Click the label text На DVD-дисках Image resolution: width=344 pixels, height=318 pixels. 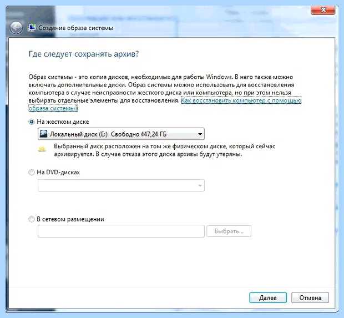tap(58, 172)
